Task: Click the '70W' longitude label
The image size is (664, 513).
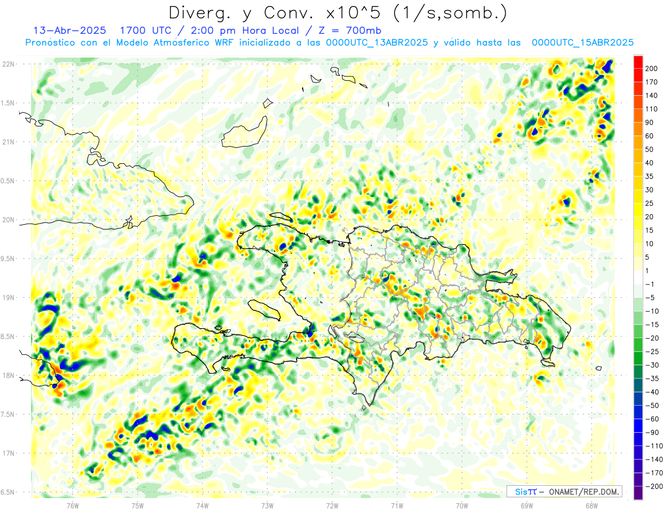Action: point(462,505)
